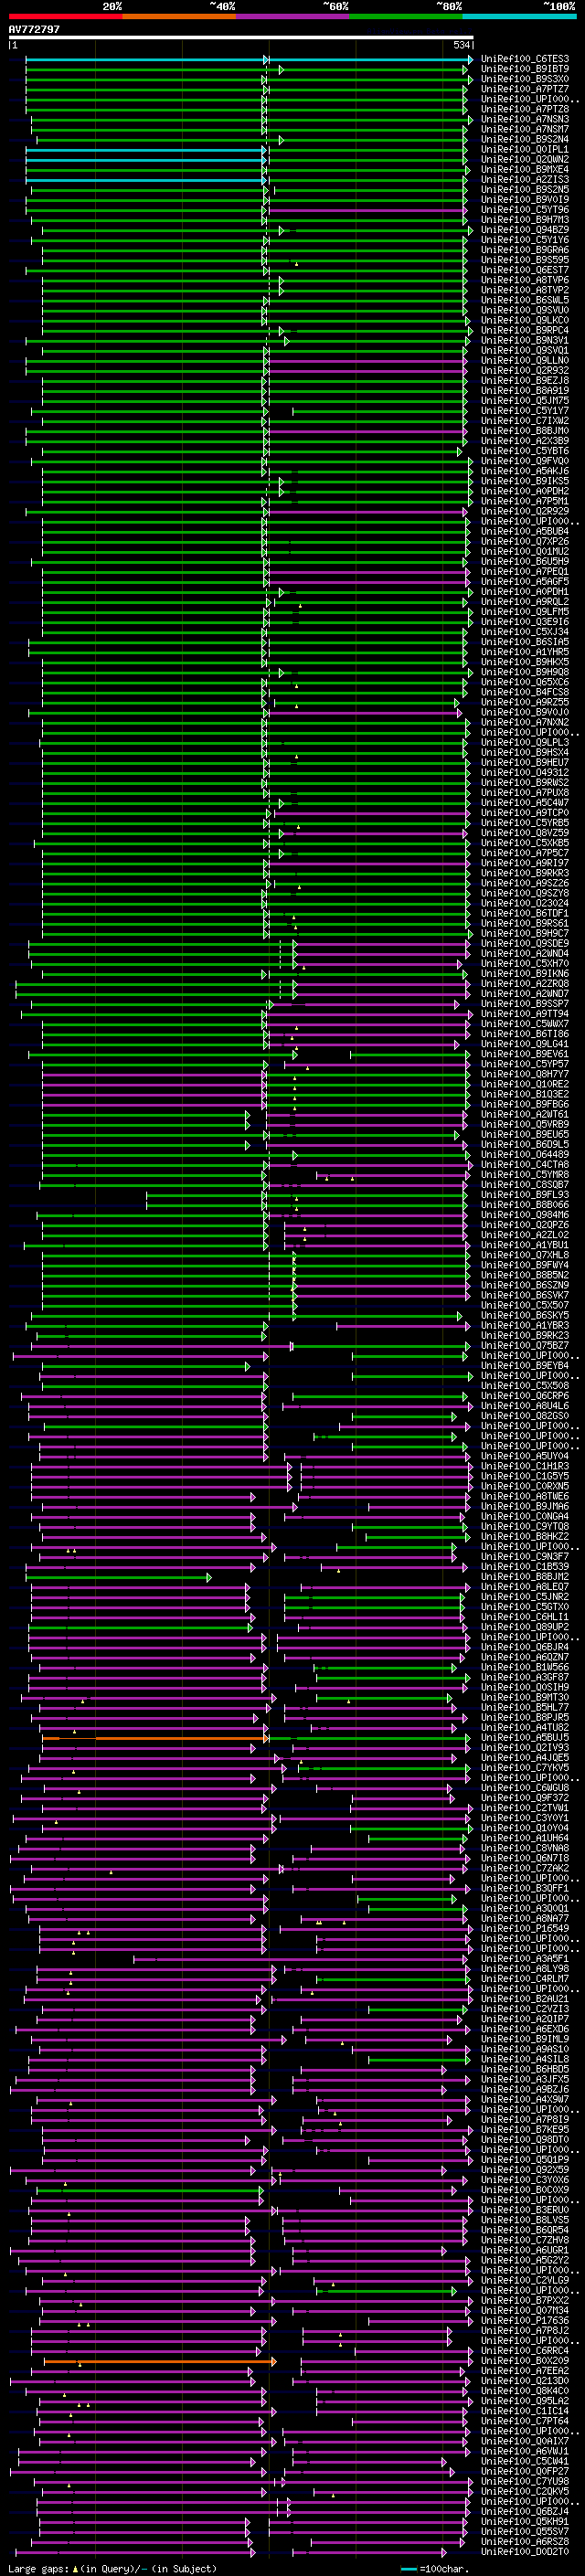The height and width of the screenshot is (2576, 585).
Task: Click label UniRef100_P16549
Action: point(524,1929)
